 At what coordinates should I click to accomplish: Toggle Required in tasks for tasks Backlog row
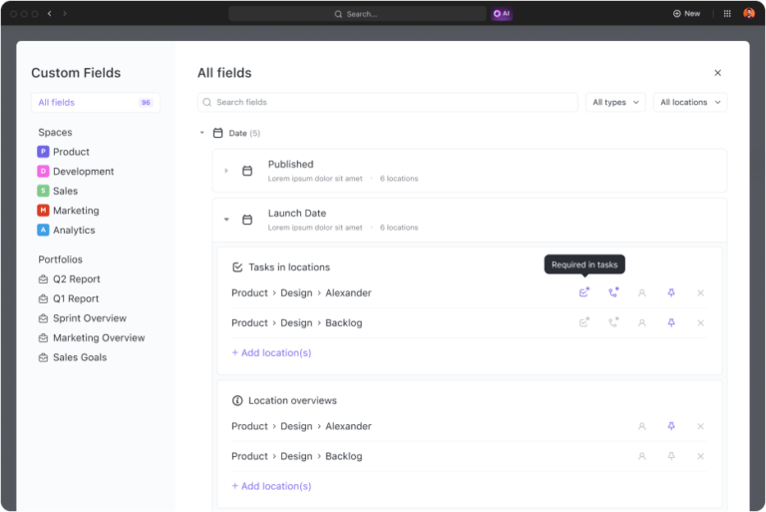(x=583, y=322)
